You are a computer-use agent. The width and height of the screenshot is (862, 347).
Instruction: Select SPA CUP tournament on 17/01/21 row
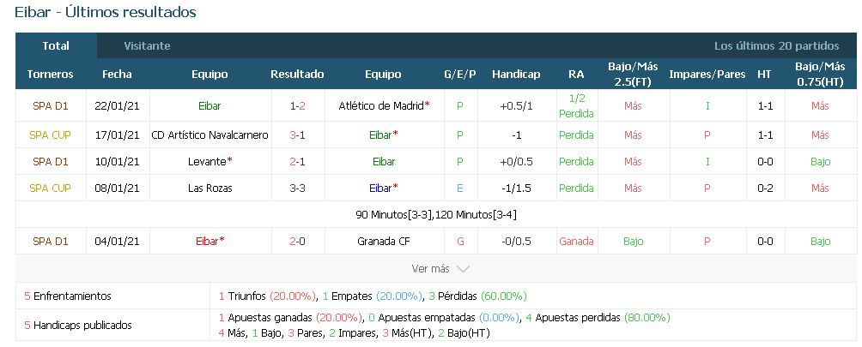pyautogui.click(x=50, y=135)
